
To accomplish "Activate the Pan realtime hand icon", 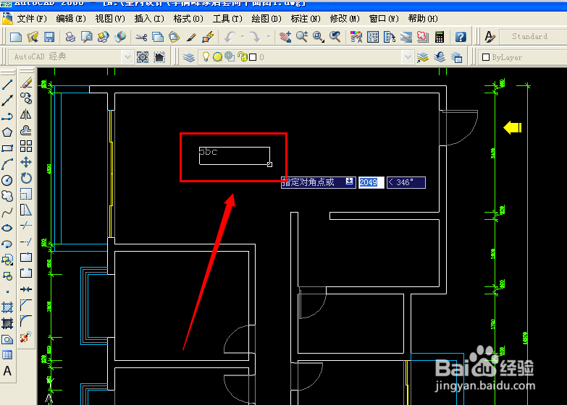I will point(285,37).
